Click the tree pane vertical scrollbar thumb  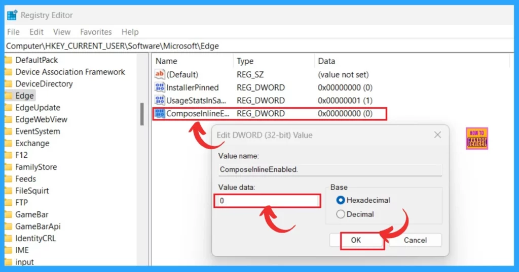(x=142, y=114)
